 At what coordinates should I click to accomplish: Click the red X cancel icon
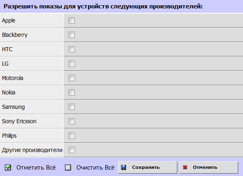click(185, 167)
